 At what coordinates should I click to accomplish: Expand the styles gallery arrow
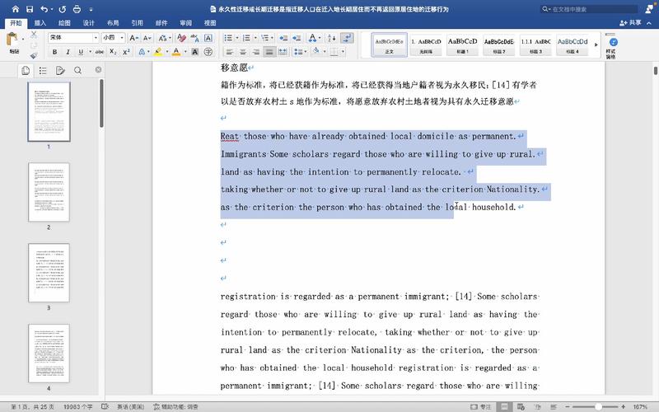pos(596,44)
